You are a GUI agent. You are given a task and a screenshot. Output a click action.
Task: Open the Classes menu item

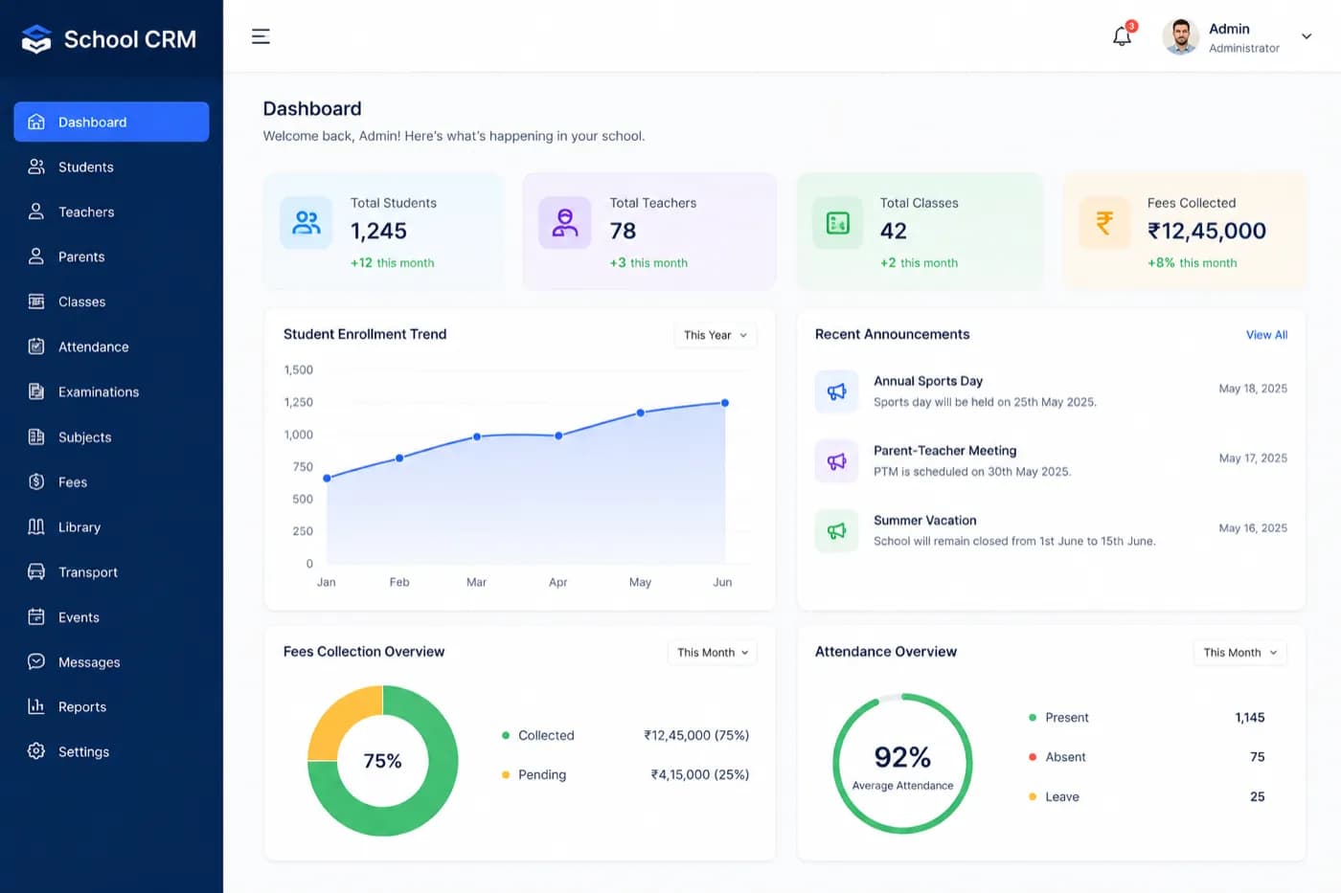tap(111, 301)
